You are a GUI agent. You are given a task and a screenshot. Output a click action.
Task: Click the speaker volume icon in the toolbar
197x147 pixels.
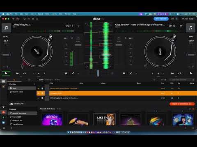click(13, 19)
